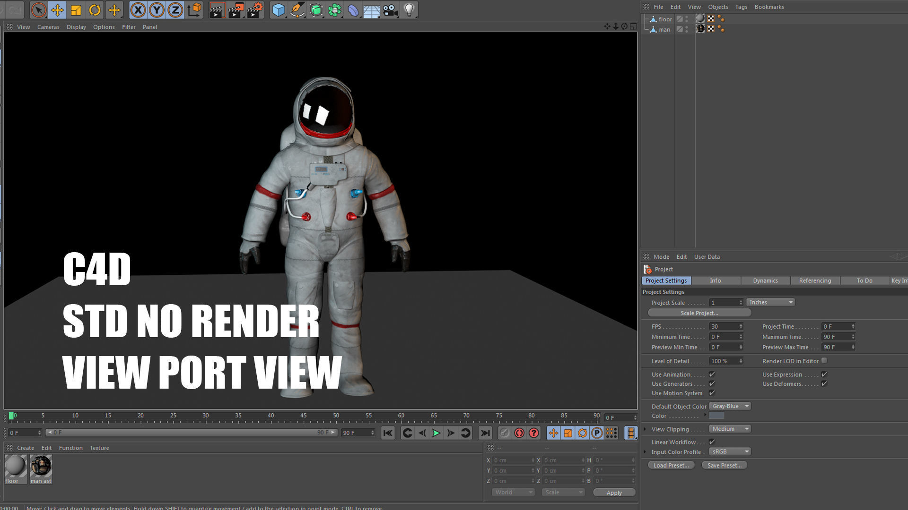Click Apply coordinates button
Viewport: 908px width, 510px height.
tap(614, 493)
